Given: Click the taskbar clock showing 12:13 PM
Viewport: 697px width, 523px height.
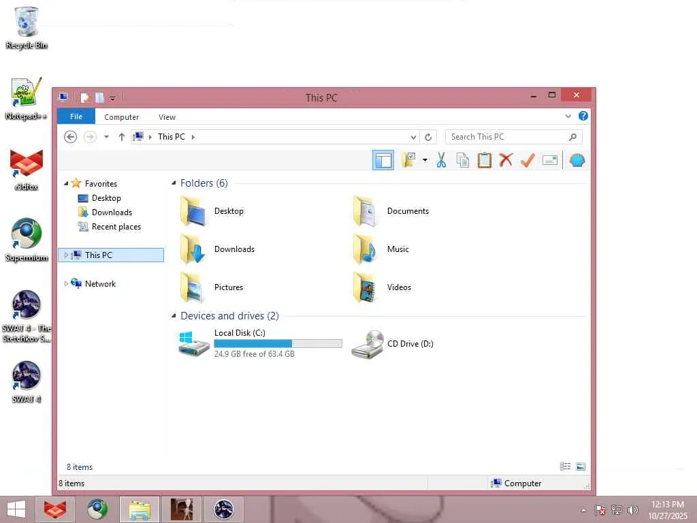Looking at the screenshot, I should (668, 510).
